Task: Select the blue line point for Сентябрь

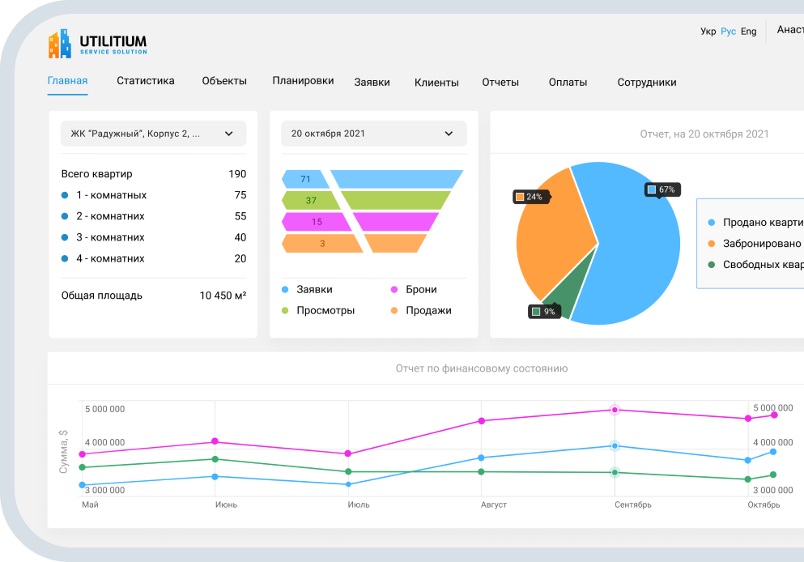Action: click(x=615, y=446)
